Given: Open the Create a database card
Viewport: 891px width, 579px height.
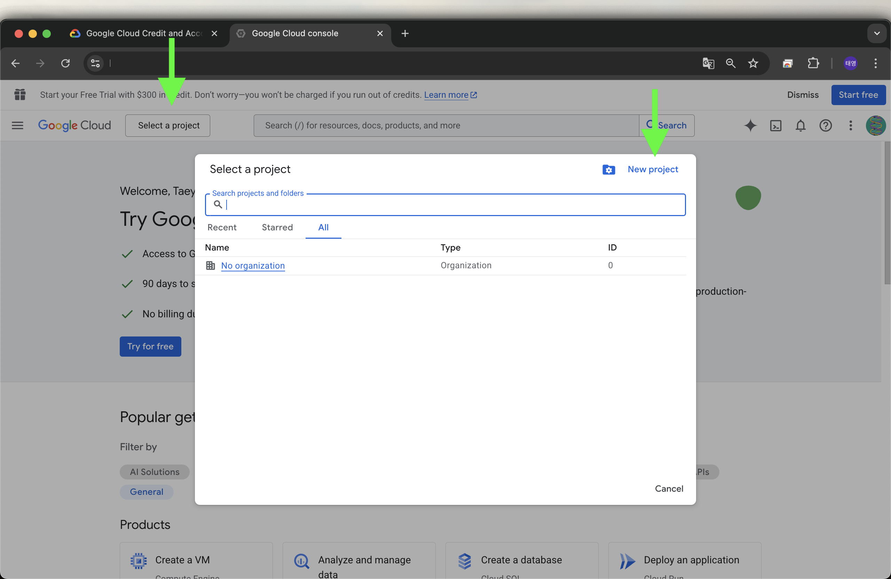Looking at the screenshot, I should [x=521, y=560].
